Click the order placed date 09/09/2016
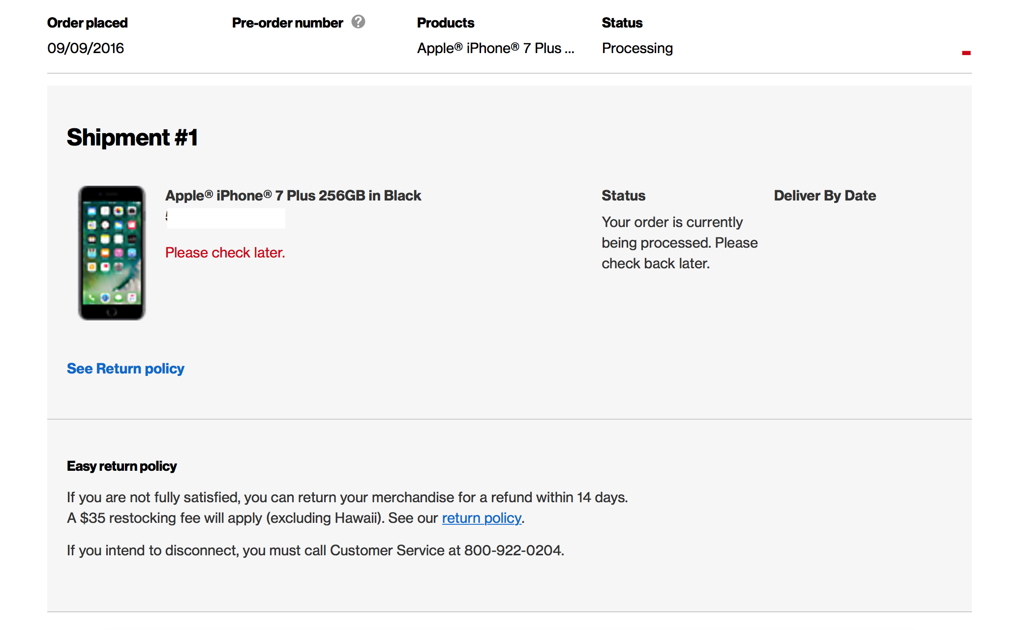 click(86, 48)
